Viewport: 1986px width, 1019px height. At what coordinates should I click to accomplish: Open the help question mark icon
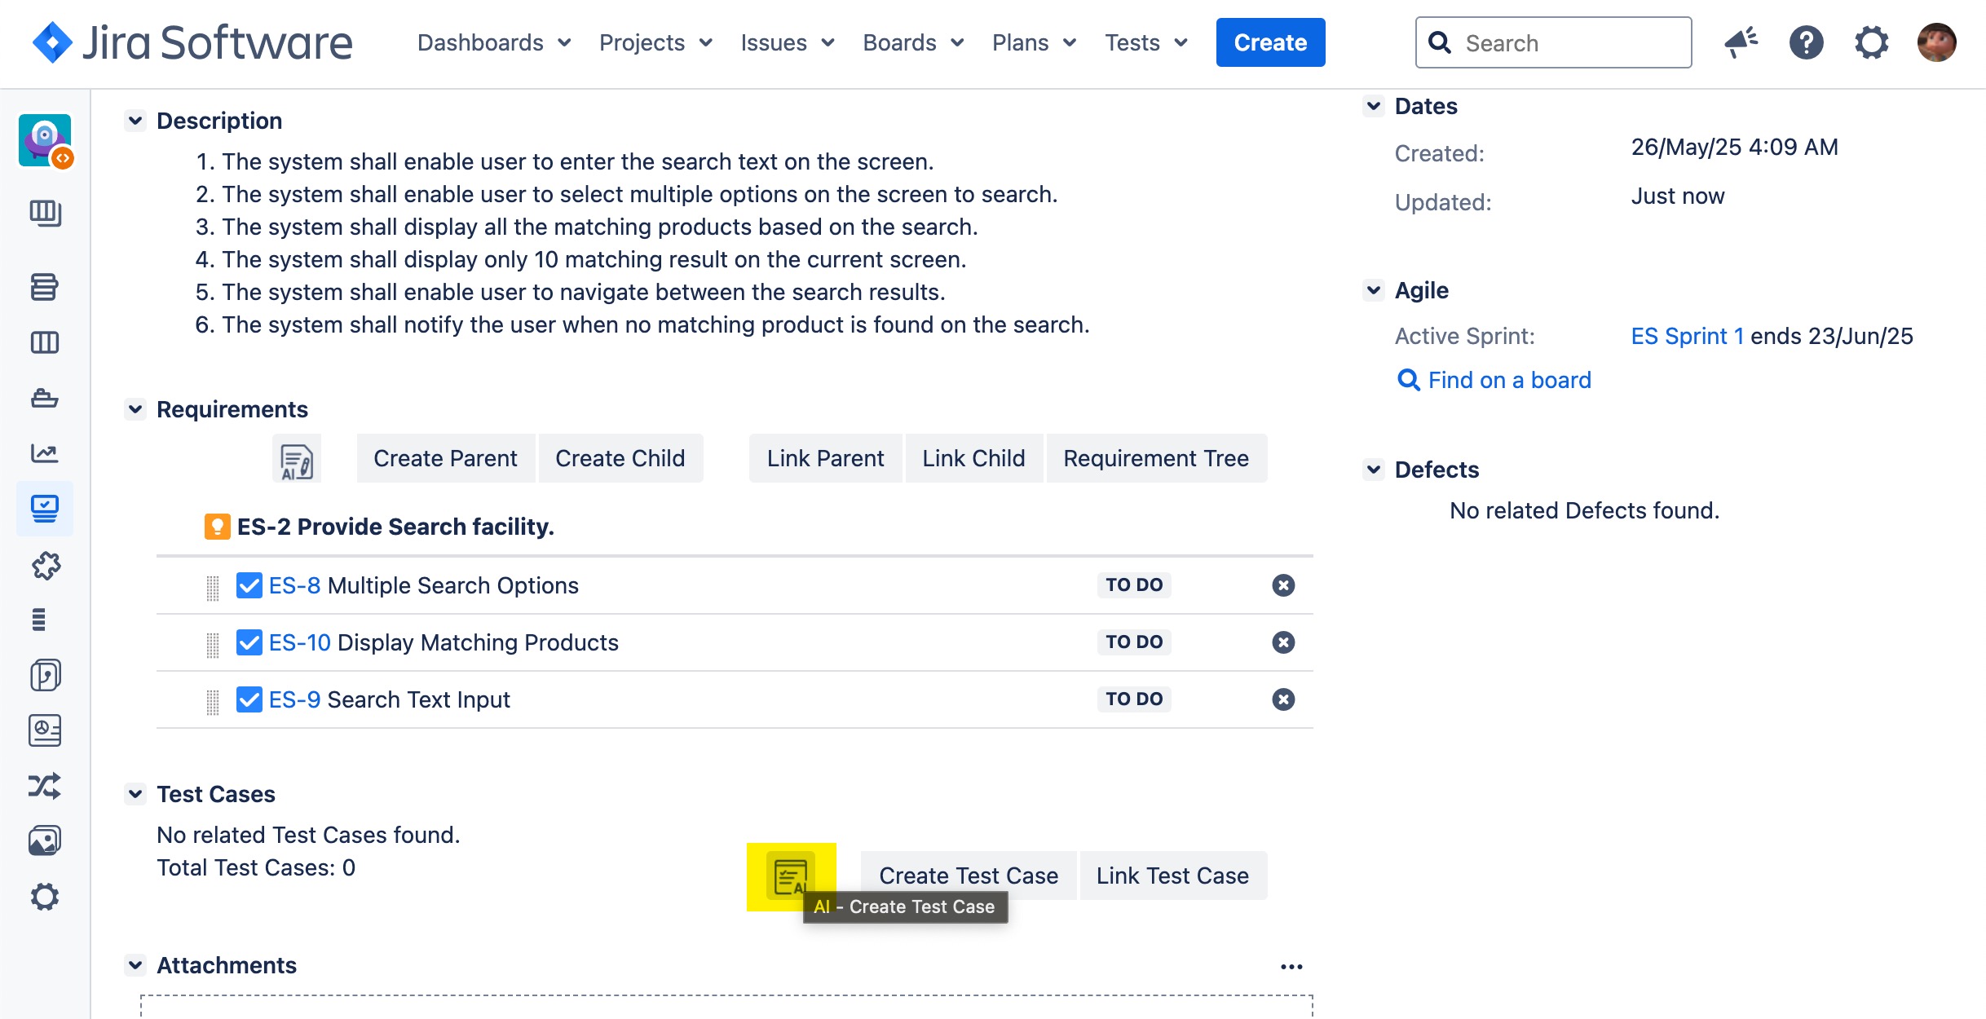(x=1806, y=42)
